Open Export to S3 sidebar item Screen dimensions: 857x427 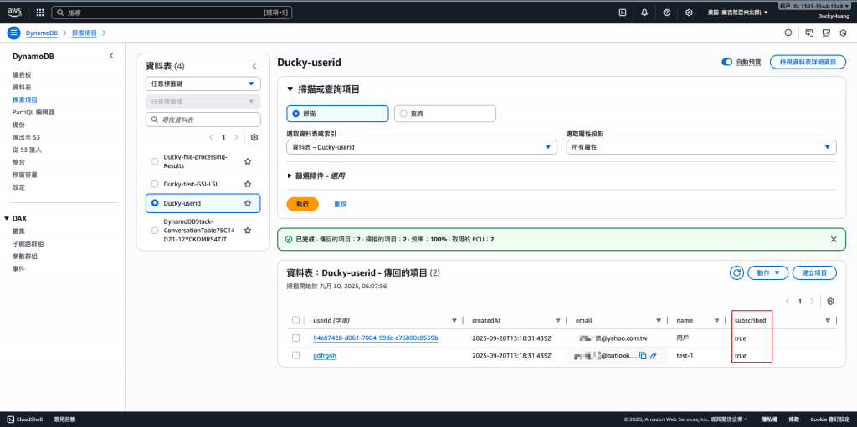(26, 138)
